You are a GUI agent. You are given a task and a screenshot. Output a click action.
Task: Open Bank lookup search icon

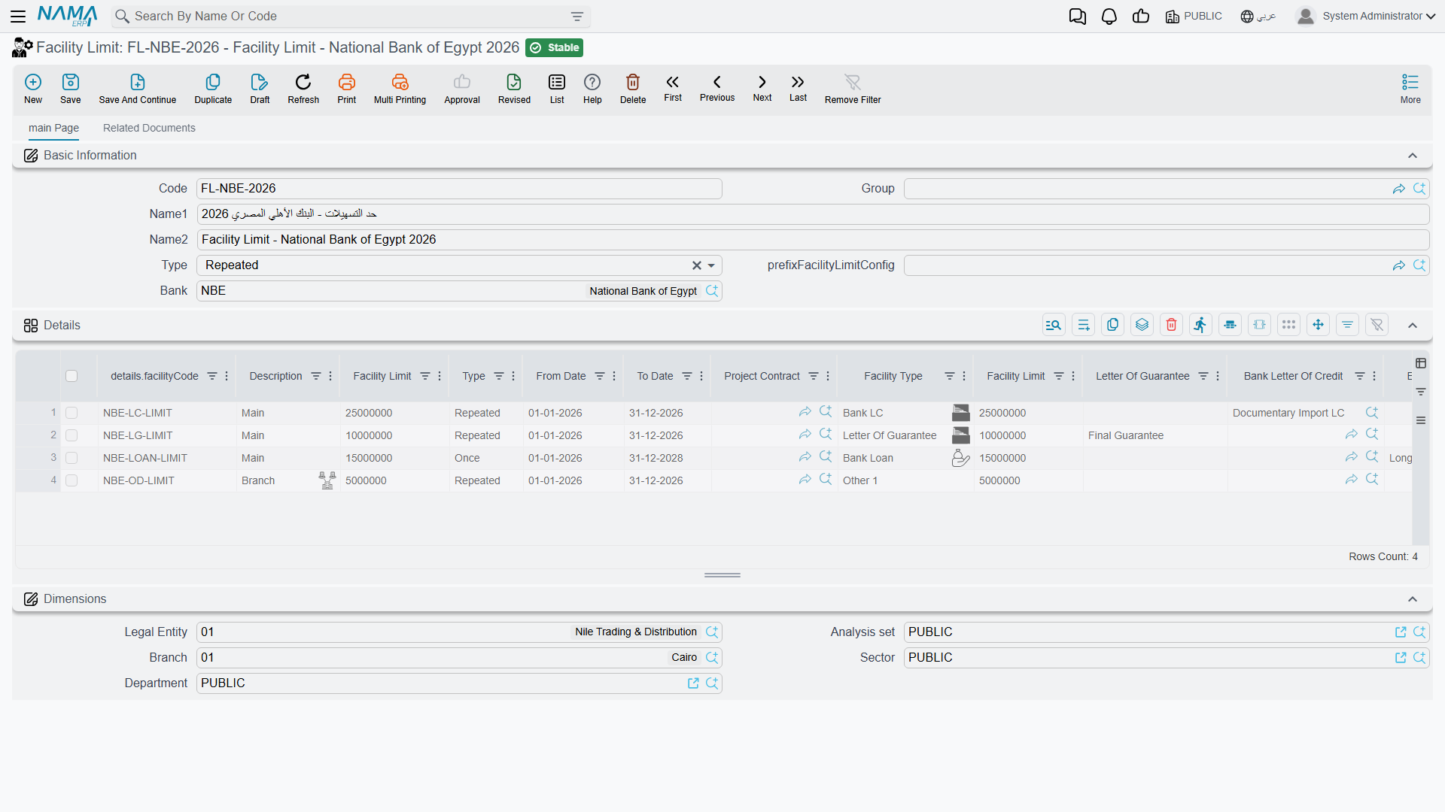[x=712, y=291]
